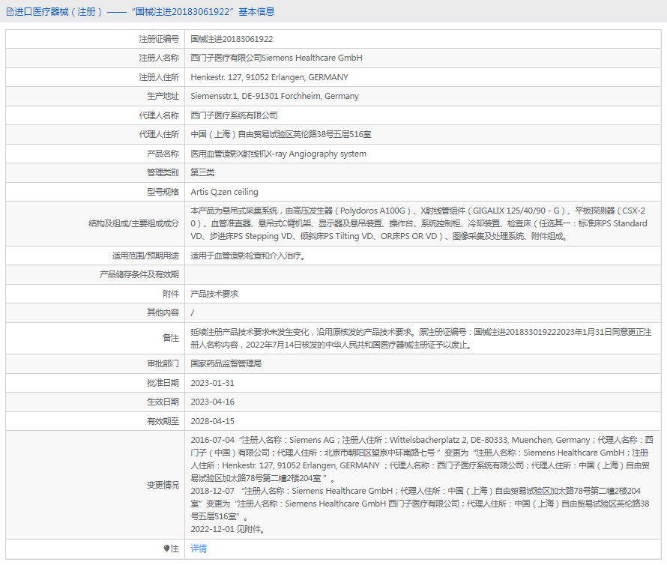Click the 产品储存条件及有效期 label

(139, 274)
